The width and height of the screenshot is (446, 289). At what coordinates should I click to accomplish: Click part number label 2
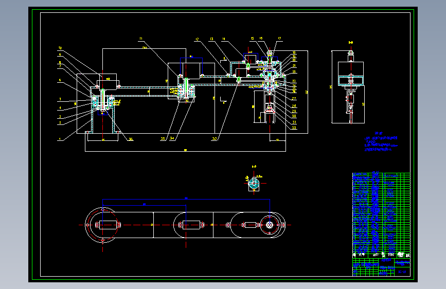(60, 123)
